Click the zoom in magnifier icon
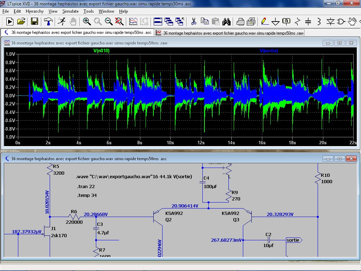Image resolution: width=361 pixels, height=271 pixels. (x=87, y=22)
